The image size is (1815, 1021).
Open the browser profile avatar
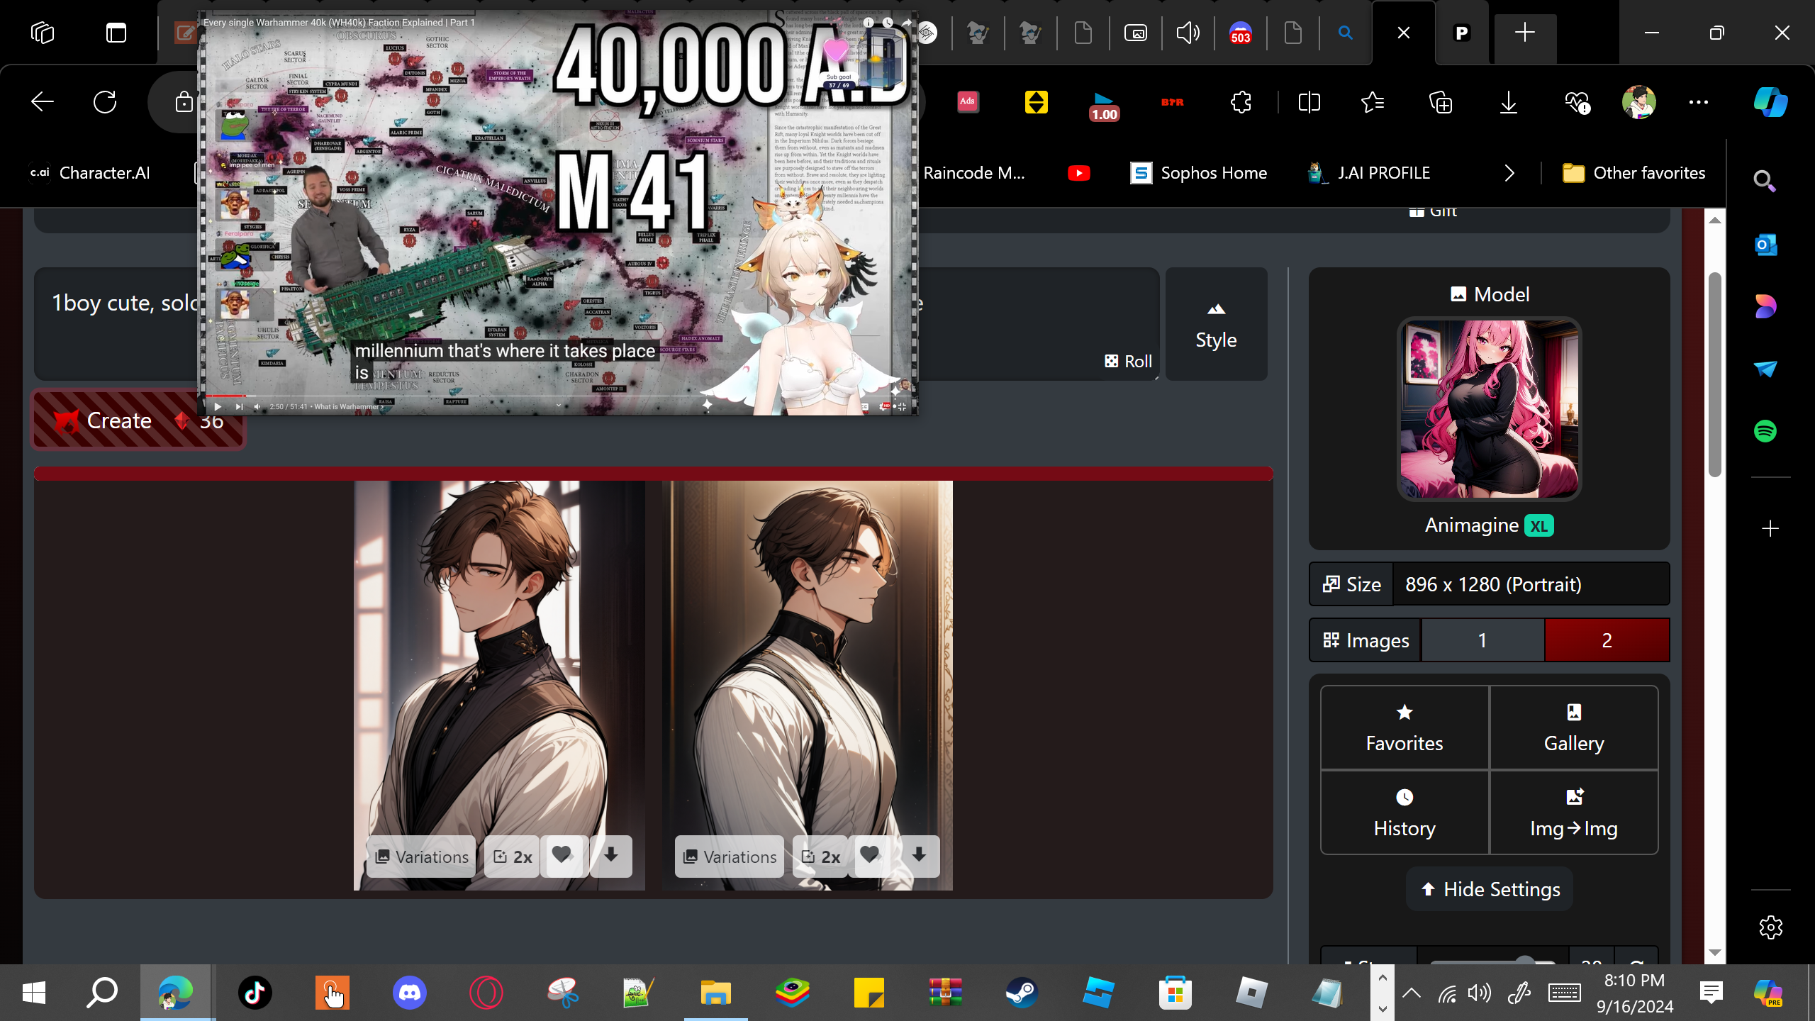coord(1638,102)
